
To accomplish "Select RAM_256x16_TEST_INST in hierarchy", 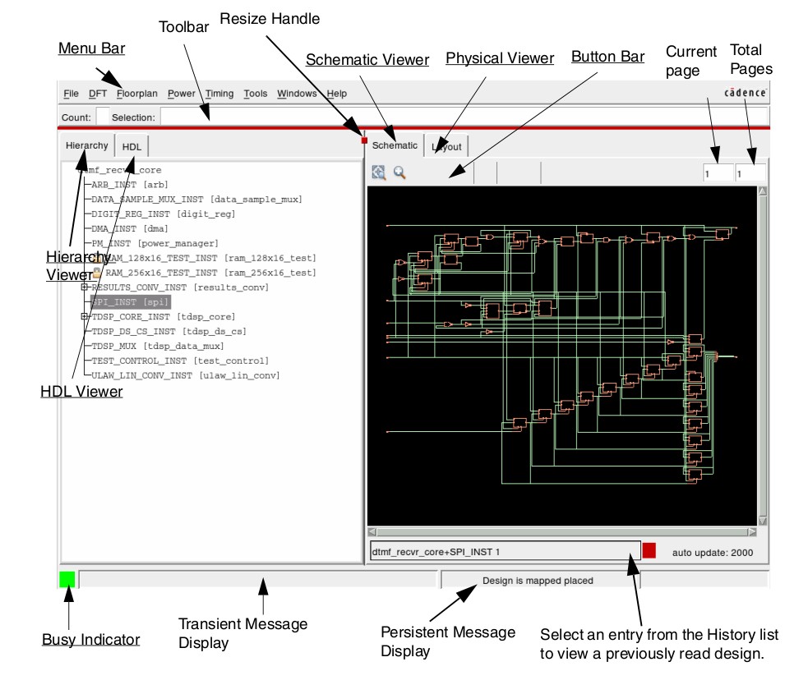I will 210,273.
